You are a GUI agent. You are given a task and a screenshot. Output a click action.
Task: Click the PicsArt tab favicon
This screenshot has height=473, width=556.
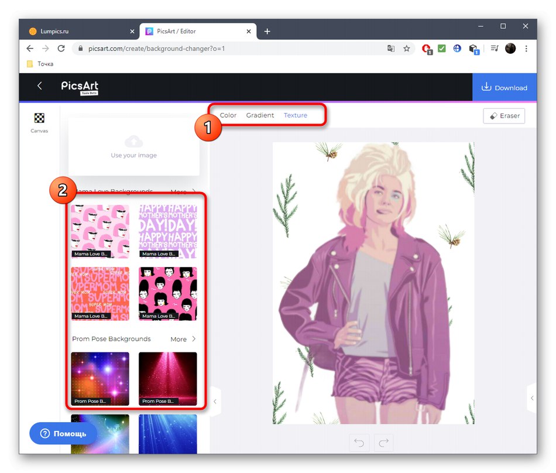tap(149, 31)
